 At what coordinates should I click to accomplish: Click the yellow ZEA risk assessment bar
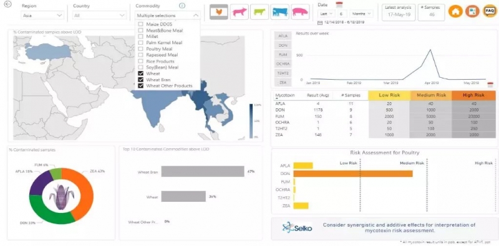click(301, 206)
